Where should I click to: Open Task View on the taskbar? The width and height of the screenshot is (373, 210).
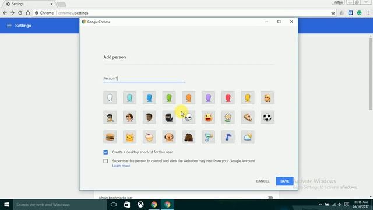point(114,205)
